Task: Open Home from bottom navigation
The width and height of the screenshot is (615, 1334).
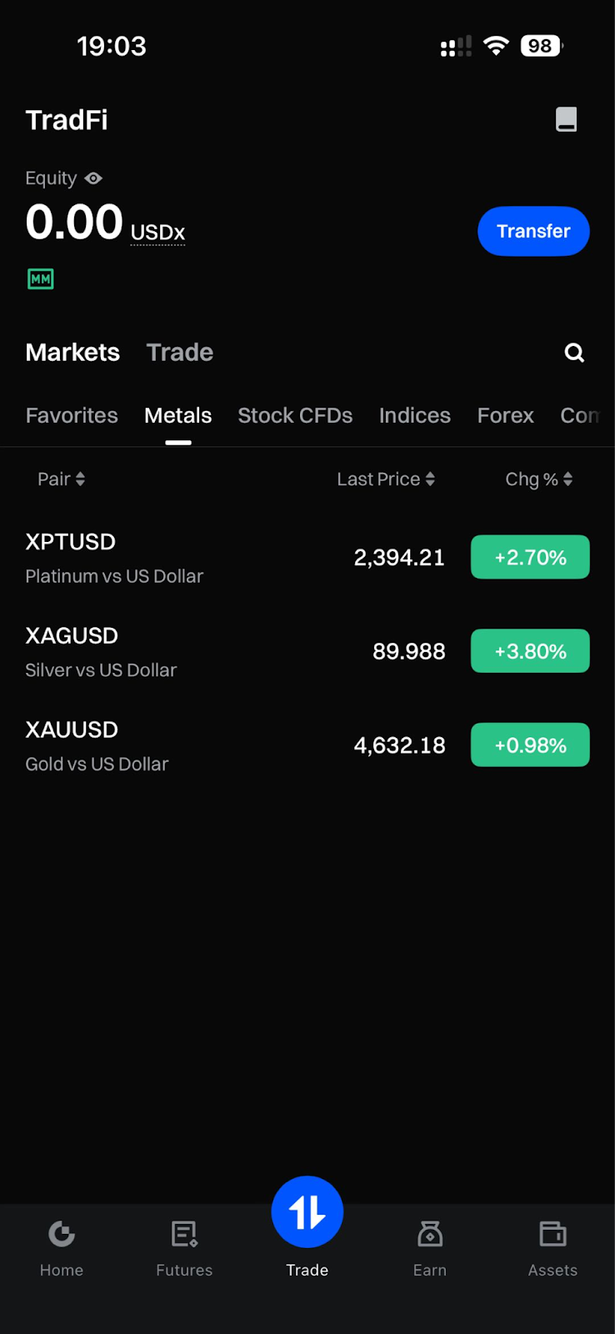Action: click(x=62, y=1246)
